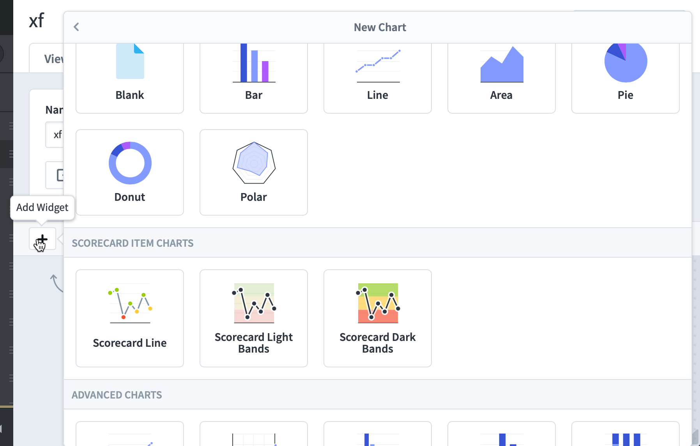The width and height of the screenshot is (700, 446).
Task: Pick the Line chart option
Action: pos(378,78)
